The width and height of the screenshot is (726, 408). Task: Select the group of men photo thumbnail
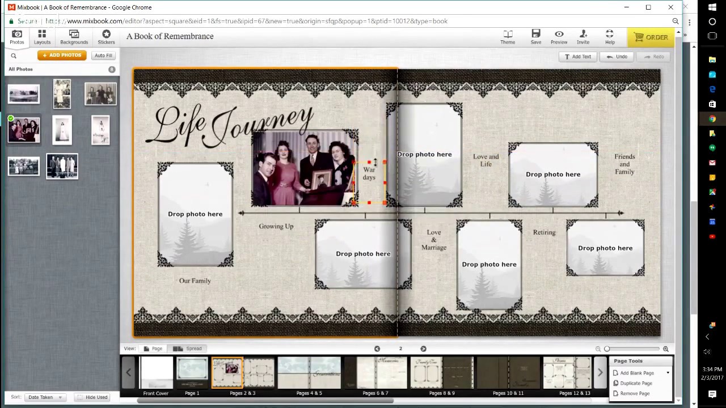[x=62, y=166]
